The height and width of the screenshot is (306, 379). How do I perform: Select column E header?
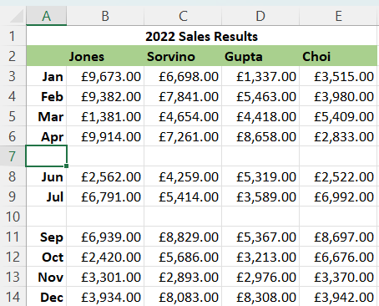[x=338, y=16]
